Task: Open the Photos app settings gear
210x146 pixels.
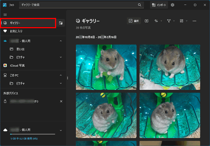Action: tap(173, 5)
